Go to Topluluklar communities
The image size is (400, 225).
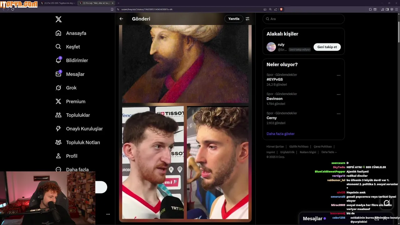point(72,115)
